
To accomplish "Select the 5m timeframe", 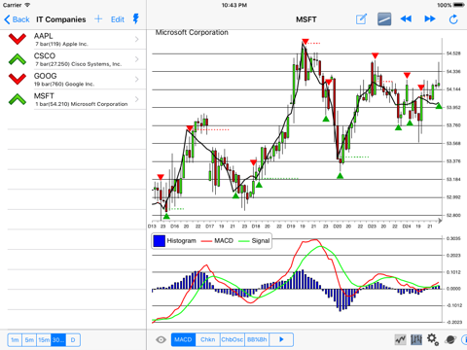I will click(x=29, y=340).
